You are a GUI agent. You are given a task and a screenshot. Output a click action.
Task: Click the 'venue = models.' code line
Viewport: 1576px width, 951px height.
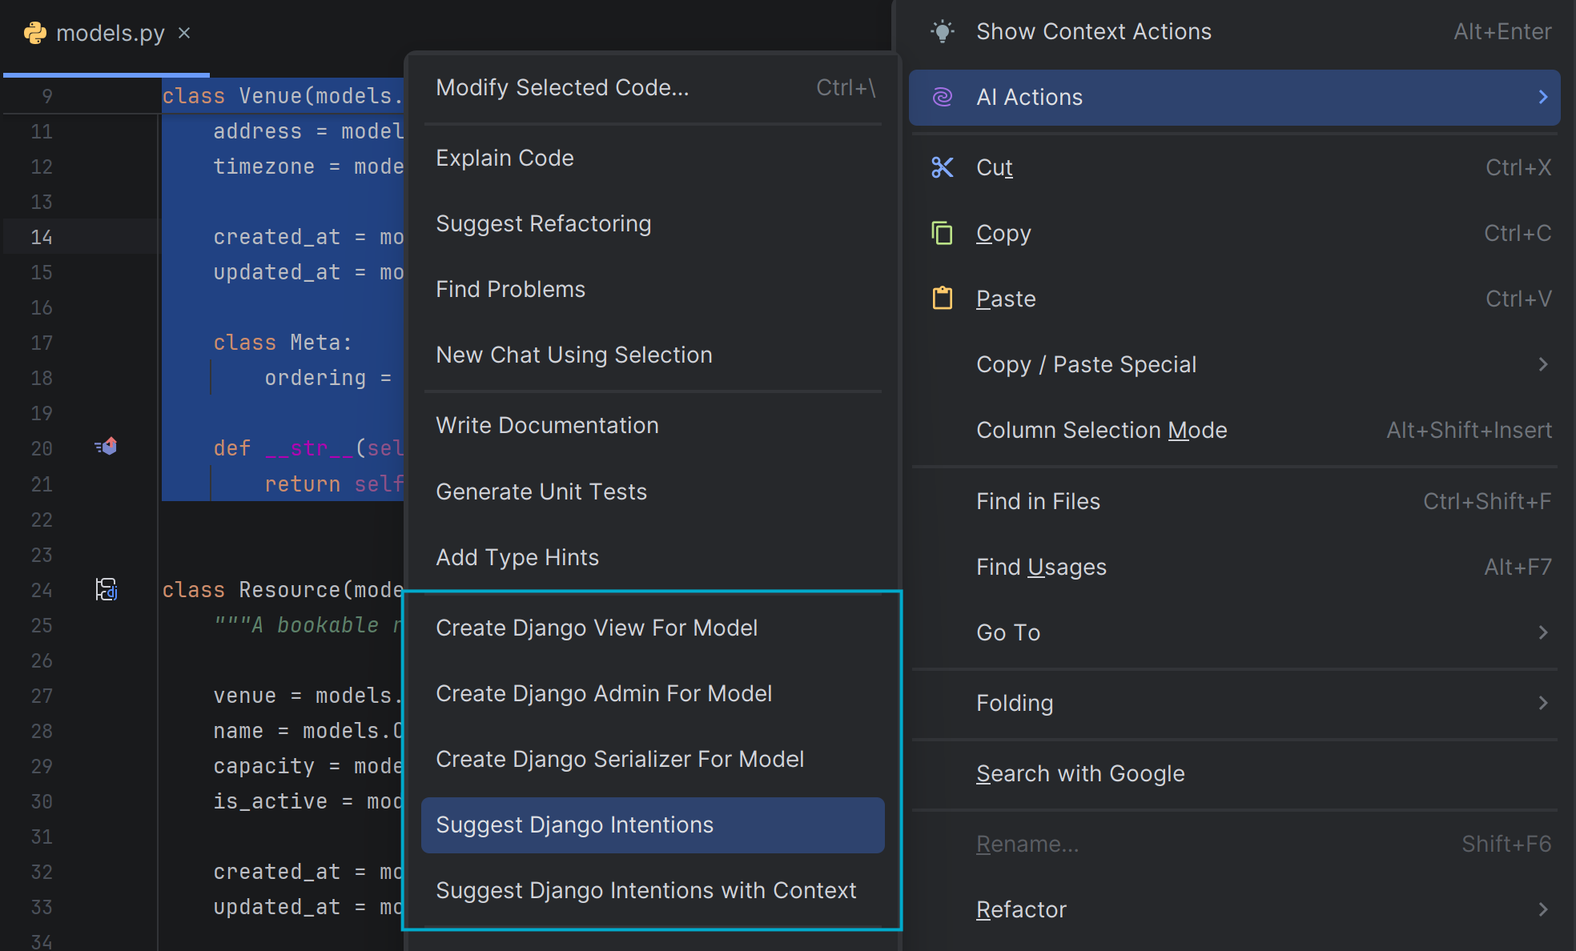click(x=308, y=696)
